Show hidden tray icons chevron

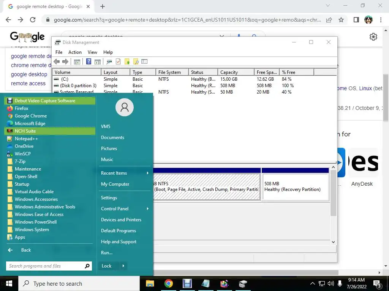coord(313,283)
